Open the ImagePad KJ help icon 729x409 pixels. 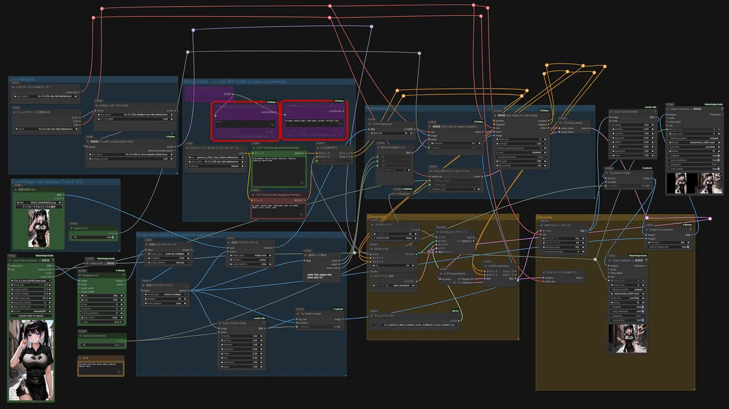click(125, 274)
